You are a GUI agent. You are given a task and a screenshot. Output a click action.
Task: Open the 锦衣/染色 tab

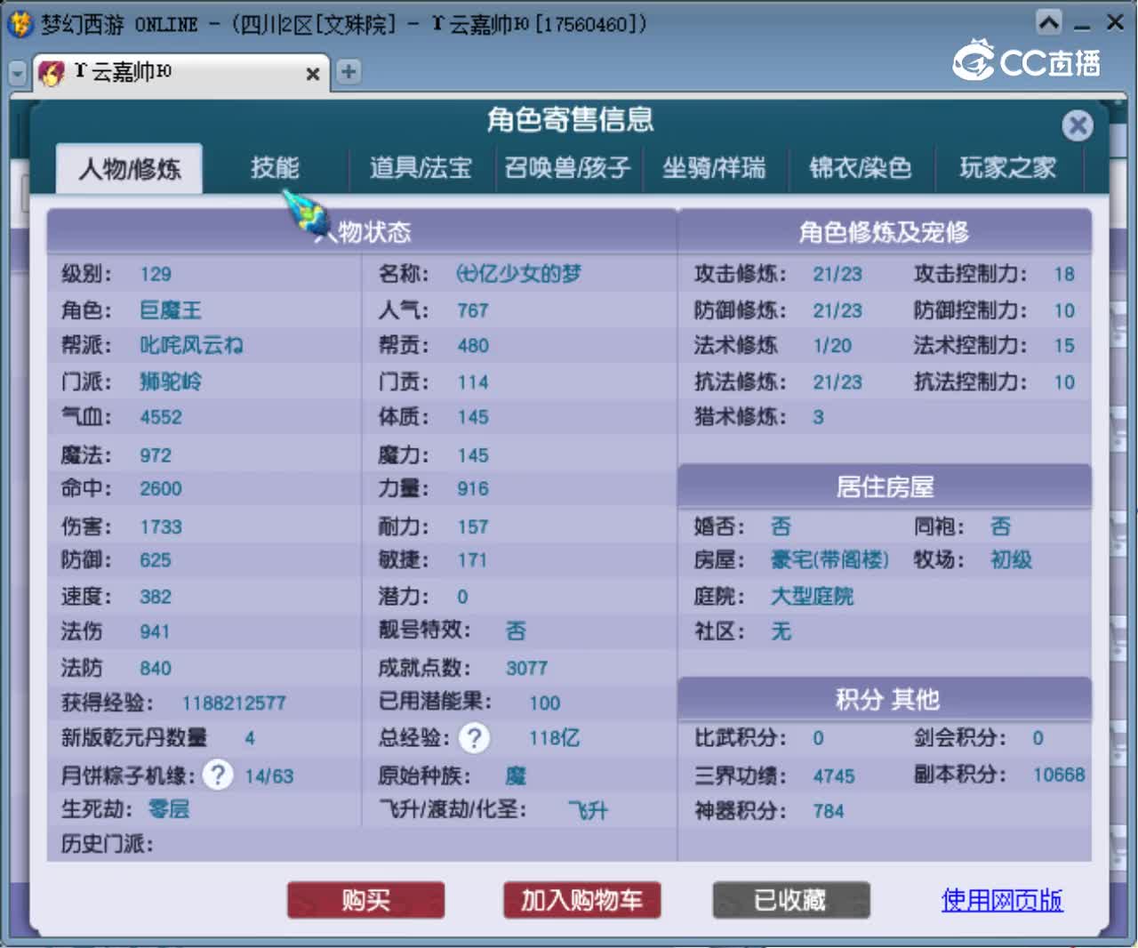click(x=861, y=168)
